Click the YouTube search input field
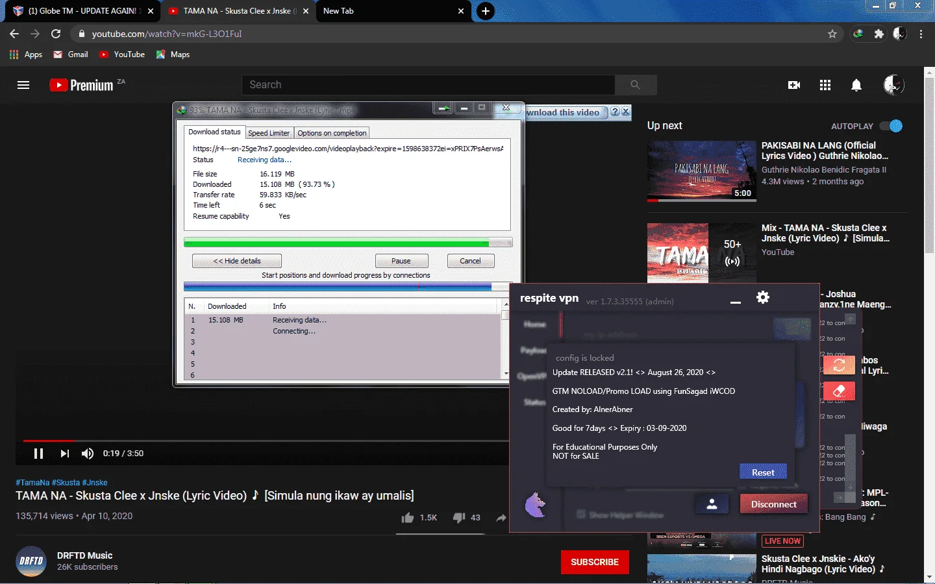 pos(429,85)
